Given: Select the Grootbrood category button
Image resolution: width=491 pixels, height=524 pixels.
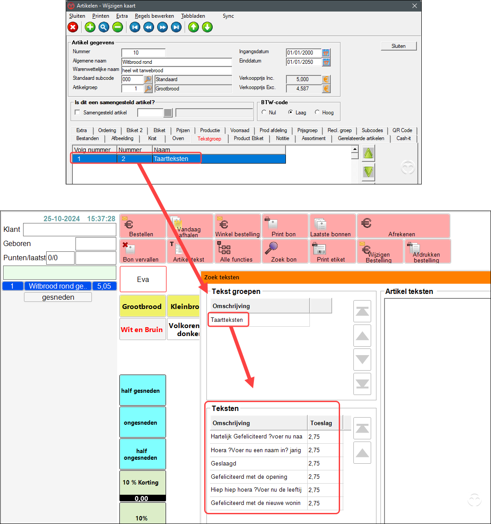Looking at the screenshot, I should (x=143, y=306).
